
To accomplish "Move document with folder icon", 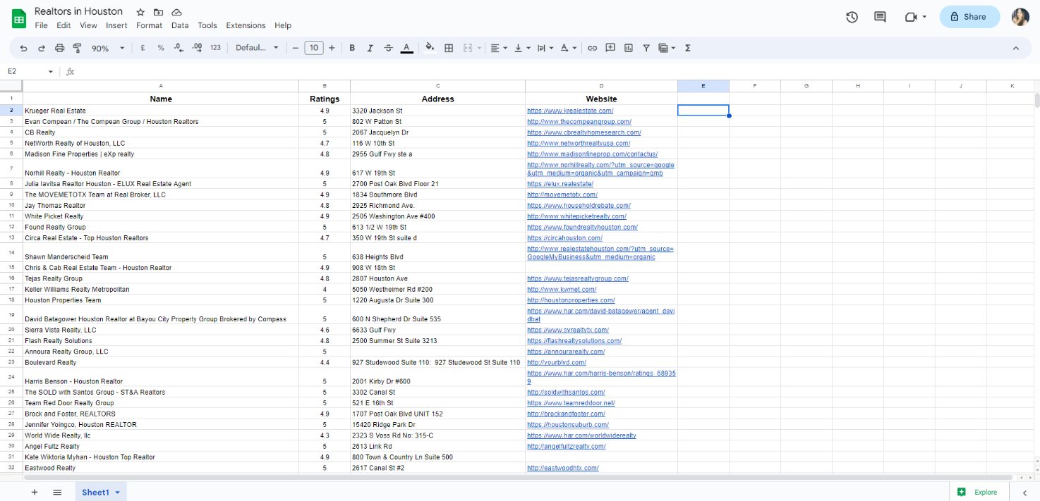I will 158,13.
